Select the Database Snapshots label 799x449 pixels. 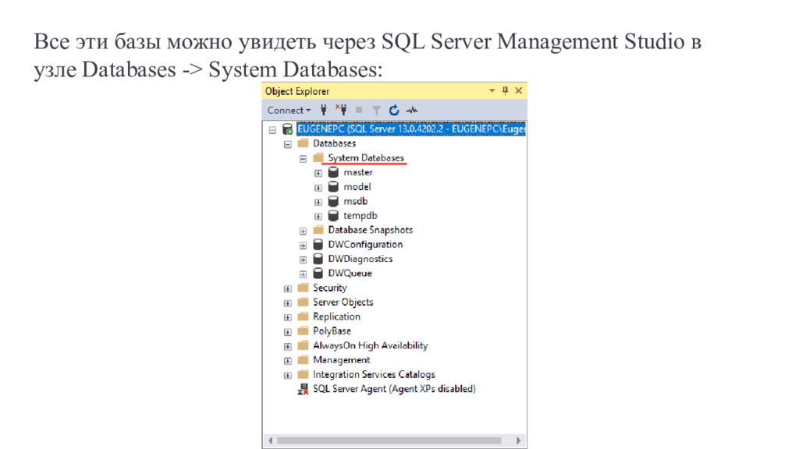pos(371,230)
